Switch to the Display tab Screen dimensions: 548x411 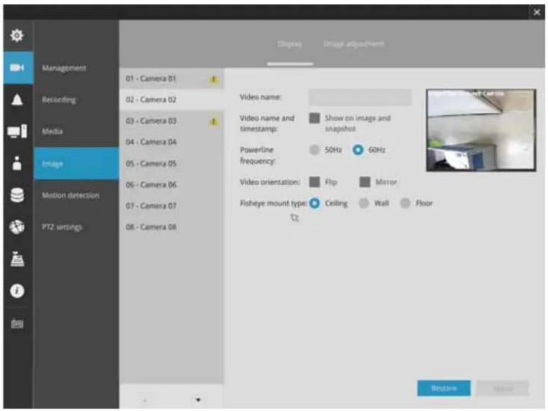click(289, 44)
